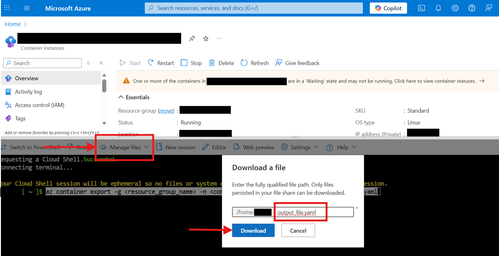
Task: Click the Copilot button
Action: point(388,8)
